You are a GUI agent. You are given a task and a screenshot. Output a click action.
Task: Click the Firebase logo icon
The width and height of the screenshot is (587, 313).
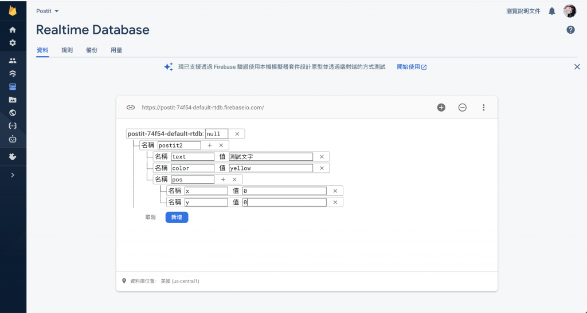tap(13, 10)
